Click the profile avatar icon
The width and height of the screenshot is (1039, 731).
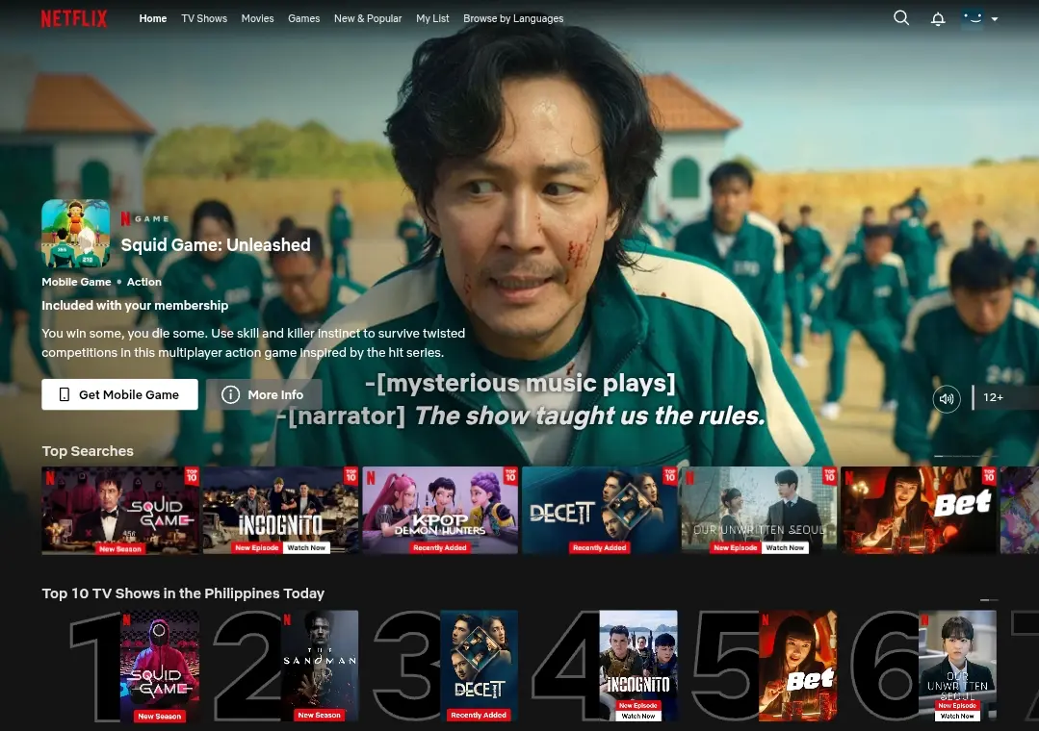(x=972, y=18)
